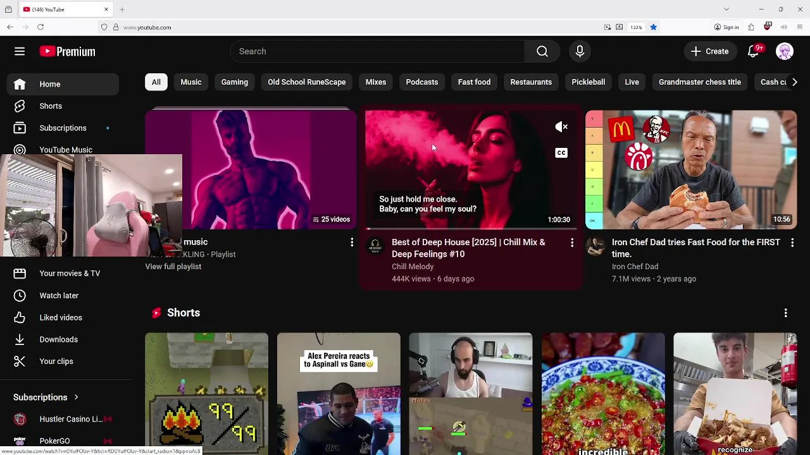The height and width of the screenshot is (455, 810).
Task: Open the Watch later list
Action: coord(63,295)
